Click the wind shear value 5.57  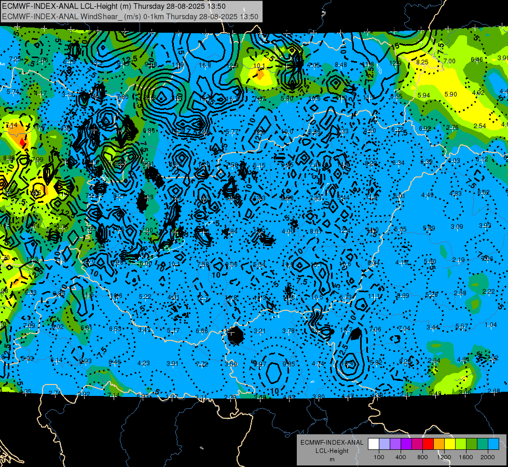462,326
